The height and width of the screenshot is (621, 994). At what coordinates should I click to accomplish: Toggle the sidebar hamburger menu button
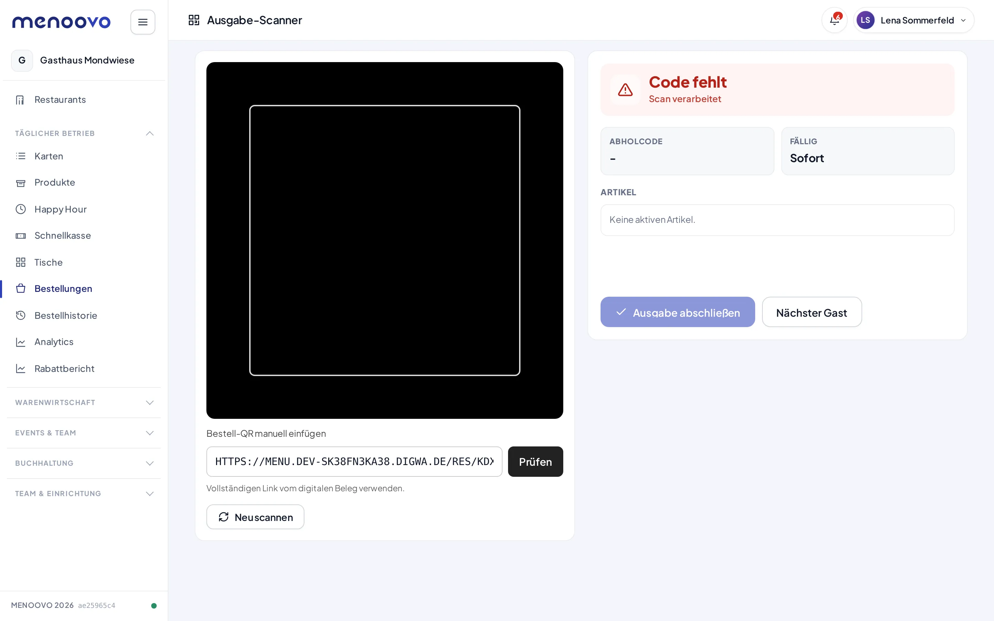pyautogui.click(x=143, y=22)
